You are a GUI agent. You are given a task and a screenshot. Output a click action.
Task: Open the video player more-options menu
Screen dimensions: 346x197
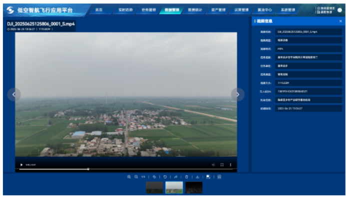pos(230,165)
